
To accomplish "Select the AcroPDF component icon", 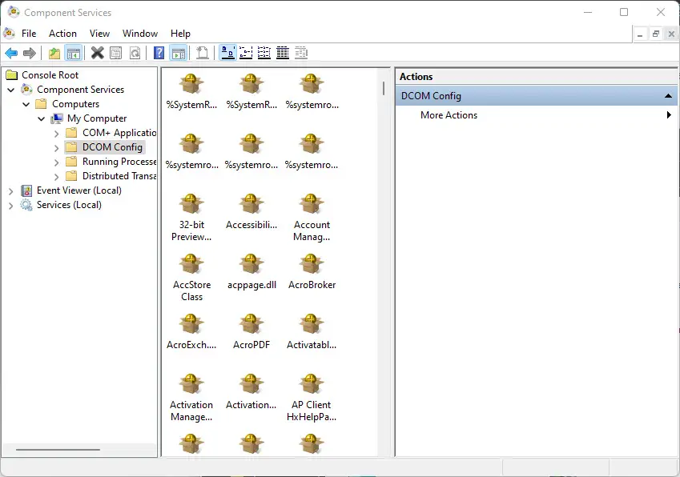I will (x=251, y=324).
